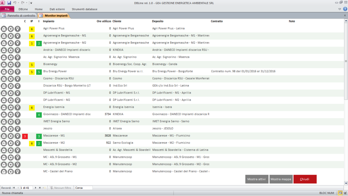The height and width of the screenshot is (196, 348).
Task: Click the map pin for DP Lubrificanti - M1
Action: pyautogui.click(x=18, y=93)
